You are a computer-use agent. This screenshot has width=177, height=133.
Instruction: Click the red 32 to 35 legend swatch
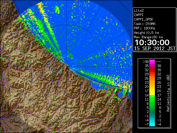pos(152,70)
